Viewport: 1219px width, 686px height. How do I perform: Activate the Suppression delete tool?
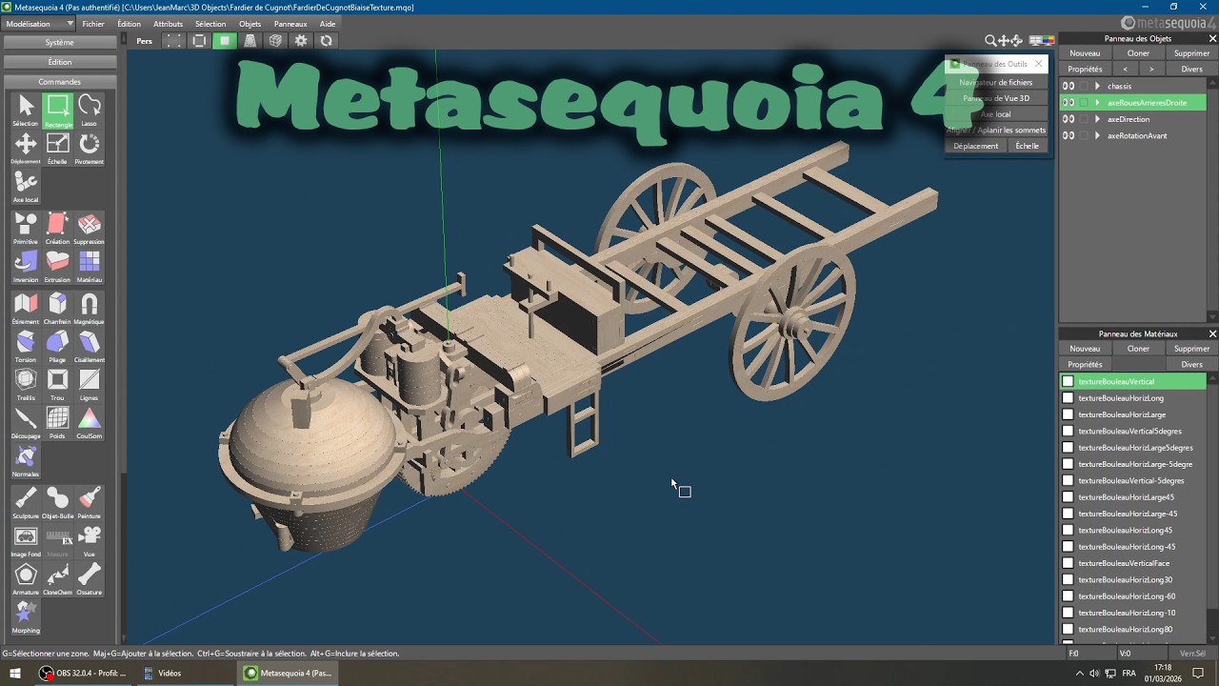(90, 229)
